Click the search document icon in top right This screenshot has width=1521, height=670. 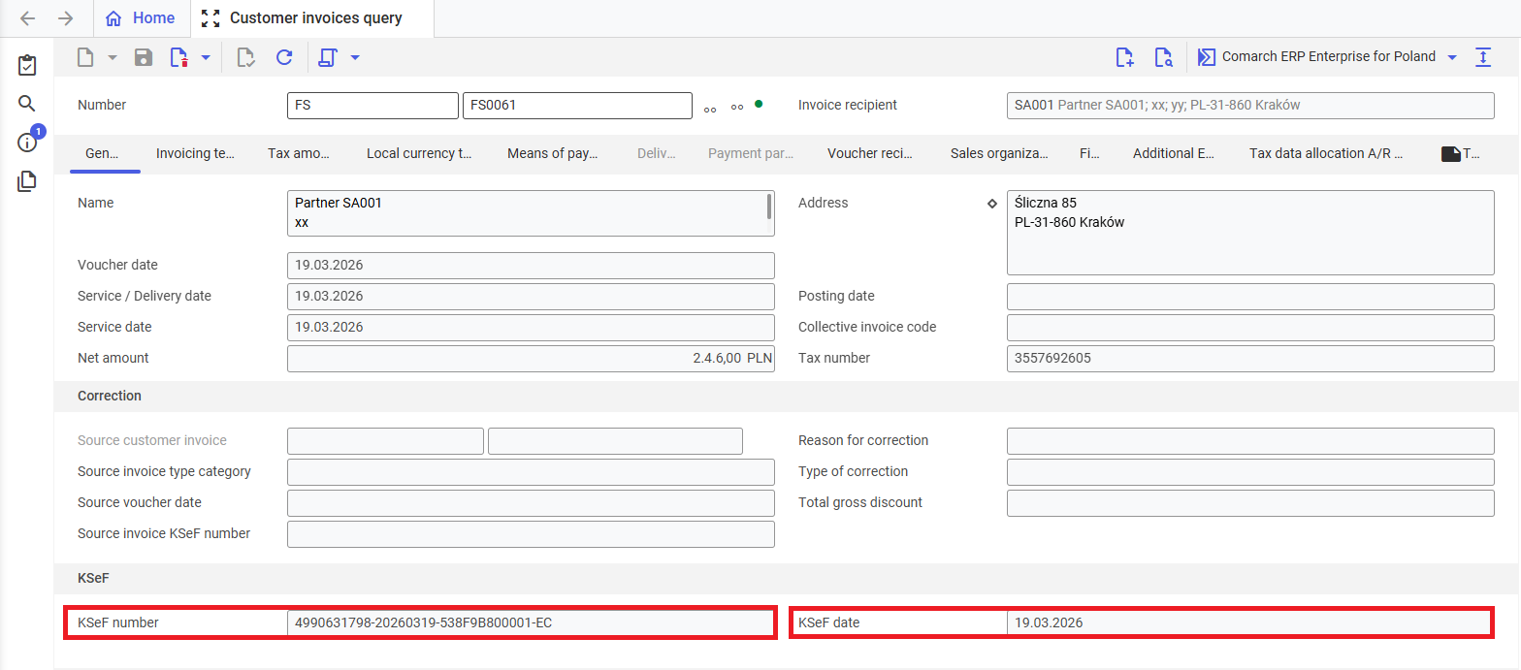1163,57
